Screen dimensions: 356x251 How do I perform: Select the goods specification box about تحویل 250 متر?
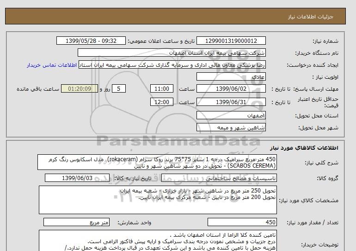[x=158, y=200]
